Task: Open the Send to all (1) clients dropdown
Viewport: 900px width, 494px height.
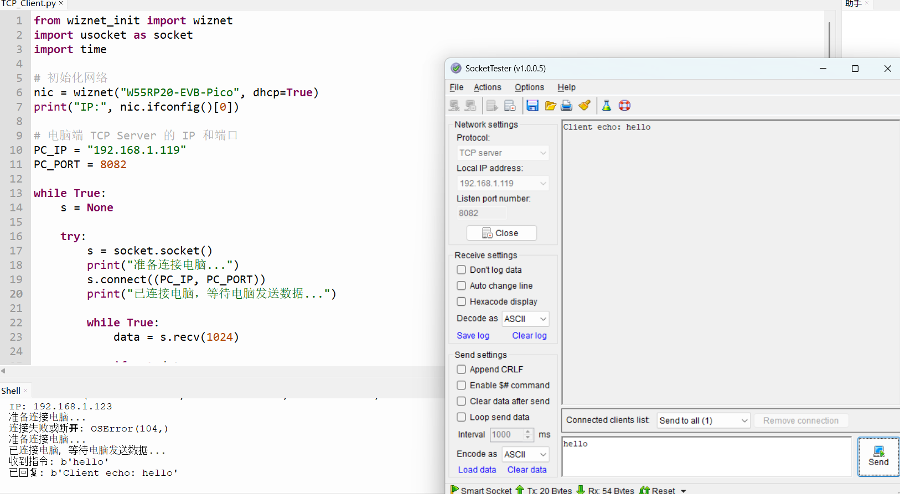Action: (x=704, y=420)
